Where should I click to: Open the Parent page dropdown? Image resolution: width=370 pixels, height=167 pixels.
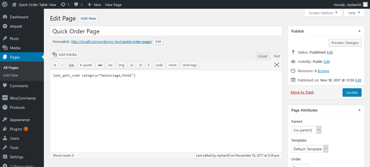tap(306, 130)
